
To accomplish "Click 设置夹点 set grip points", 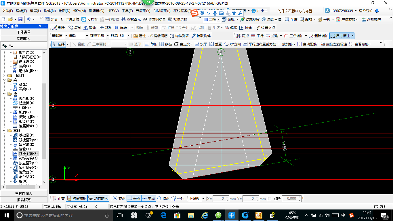I will (x=265, y=28).
